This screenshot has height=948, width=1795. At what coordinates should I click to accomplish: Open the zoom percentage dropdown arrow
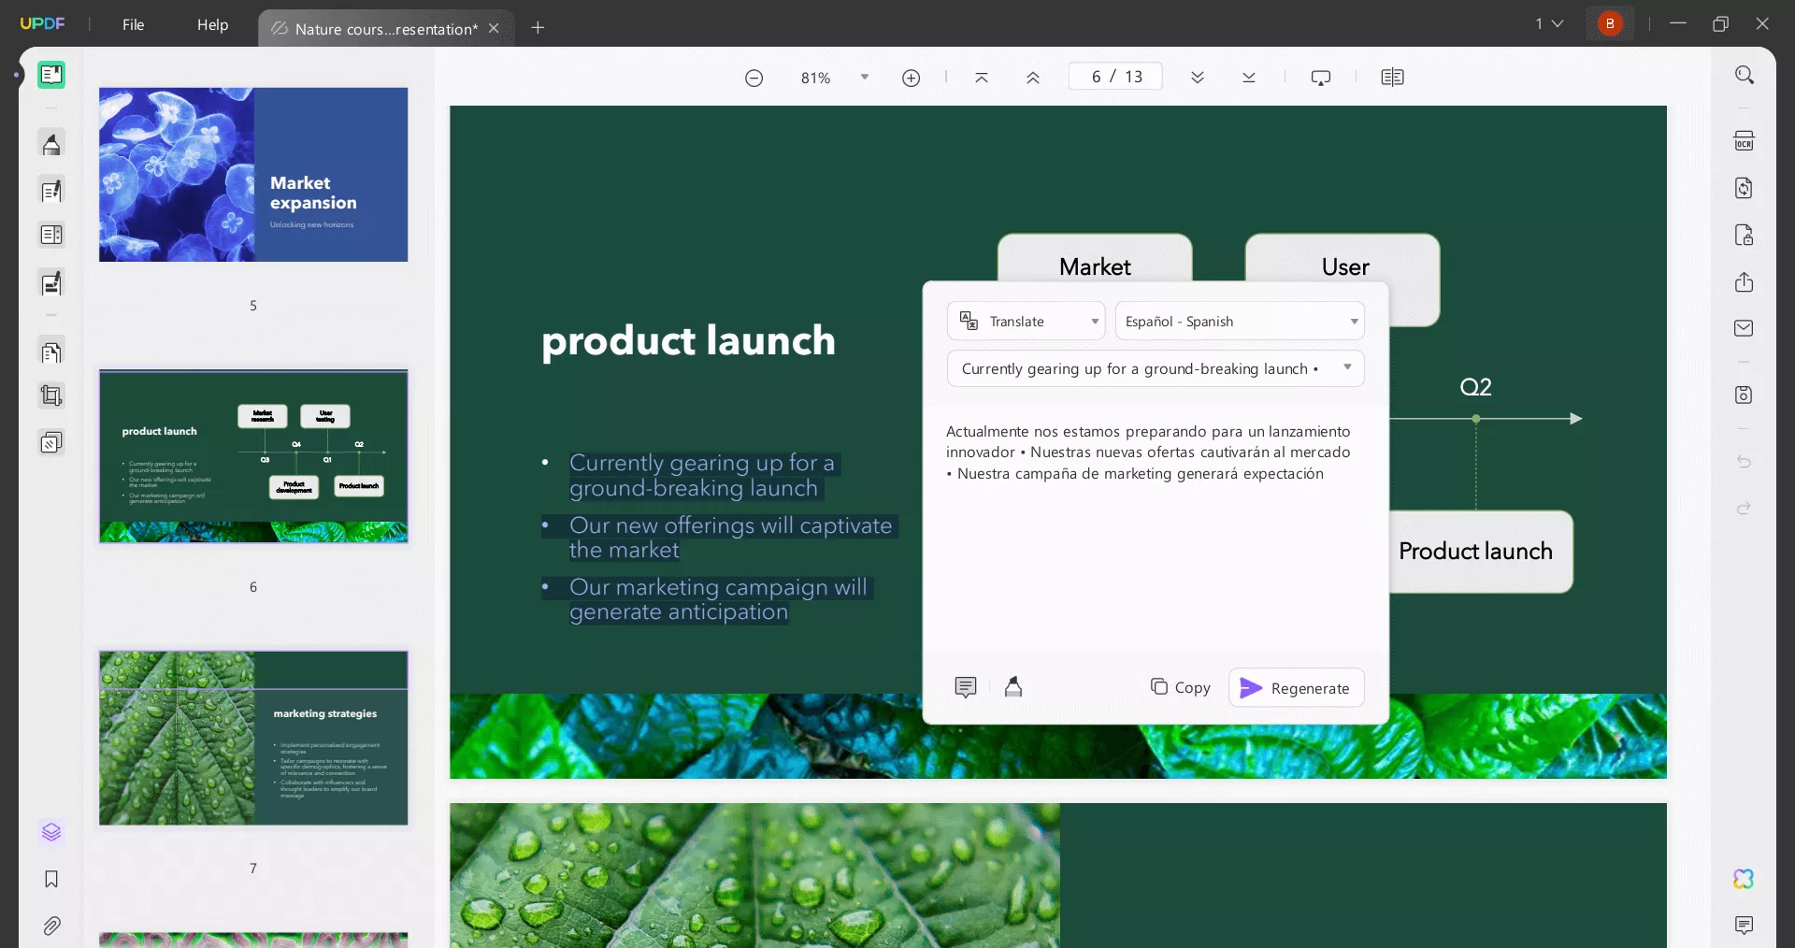(x=865, y=78)
